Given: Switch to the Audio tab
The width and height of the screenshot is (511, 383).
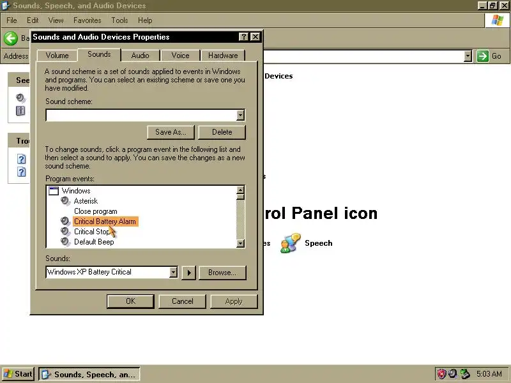Looking at the screenshot, I should (x=140, y=56).
